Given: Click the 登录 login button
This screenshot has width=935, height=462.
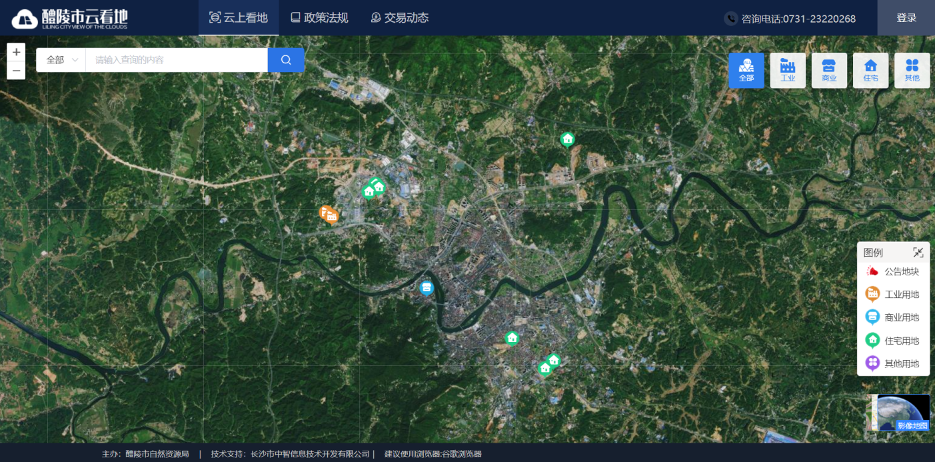Looking at the screenshot, I should [x=906, y=18].
